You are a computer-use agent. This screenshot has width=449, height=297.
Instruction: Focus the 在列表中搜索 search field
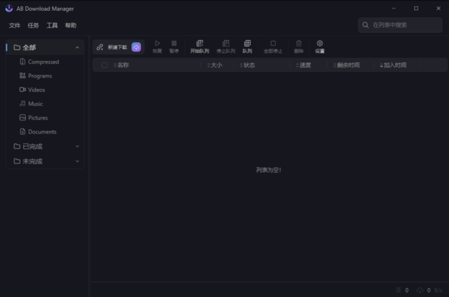pos(400,25)
